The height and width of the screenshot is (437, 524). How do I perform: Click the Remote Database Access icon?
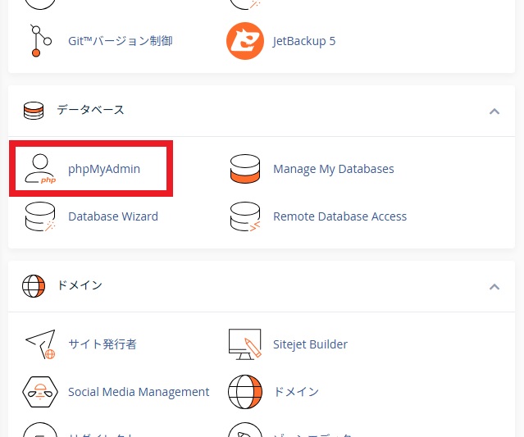[245, 216]
